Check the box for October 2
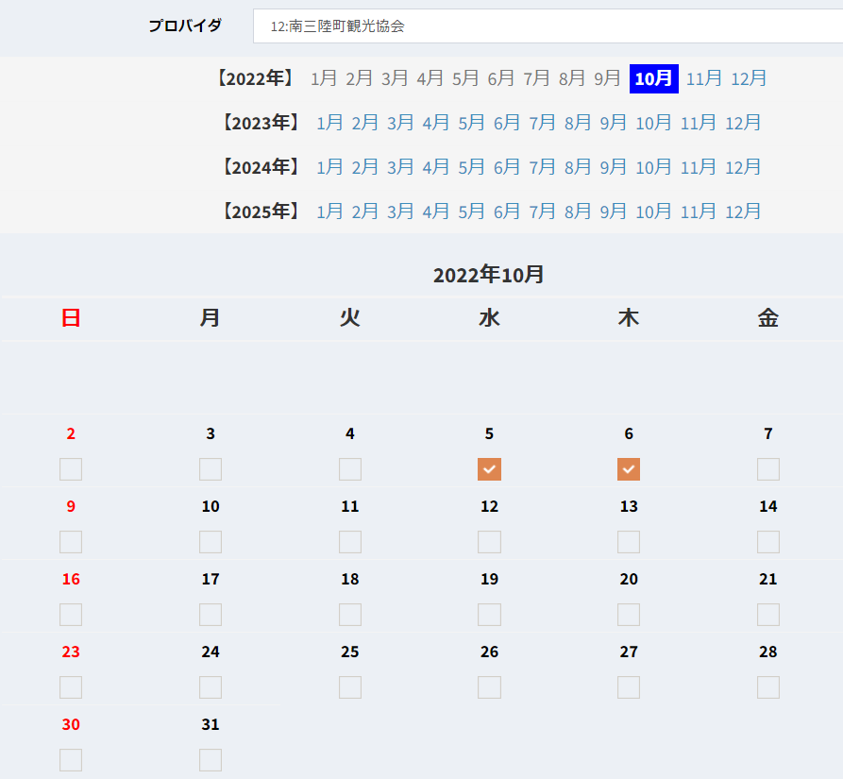 [71, 469]
